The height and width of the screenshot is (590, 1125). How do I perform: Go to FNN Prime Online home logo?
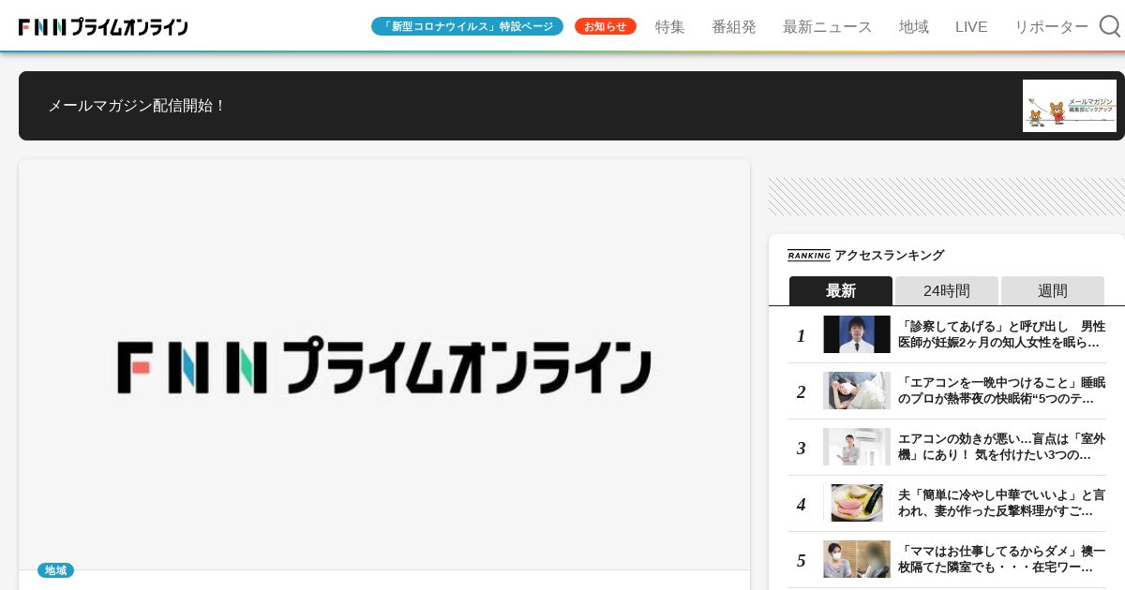103,27
